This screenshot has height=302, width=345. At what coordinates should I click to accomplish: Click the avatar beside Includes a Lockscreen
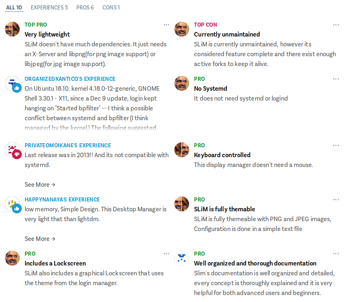coord(12,258)
